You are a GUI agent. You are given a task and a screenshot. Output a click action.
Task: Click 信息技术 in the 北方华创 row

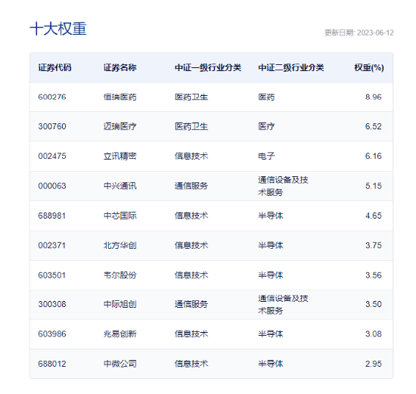[191, 246]
